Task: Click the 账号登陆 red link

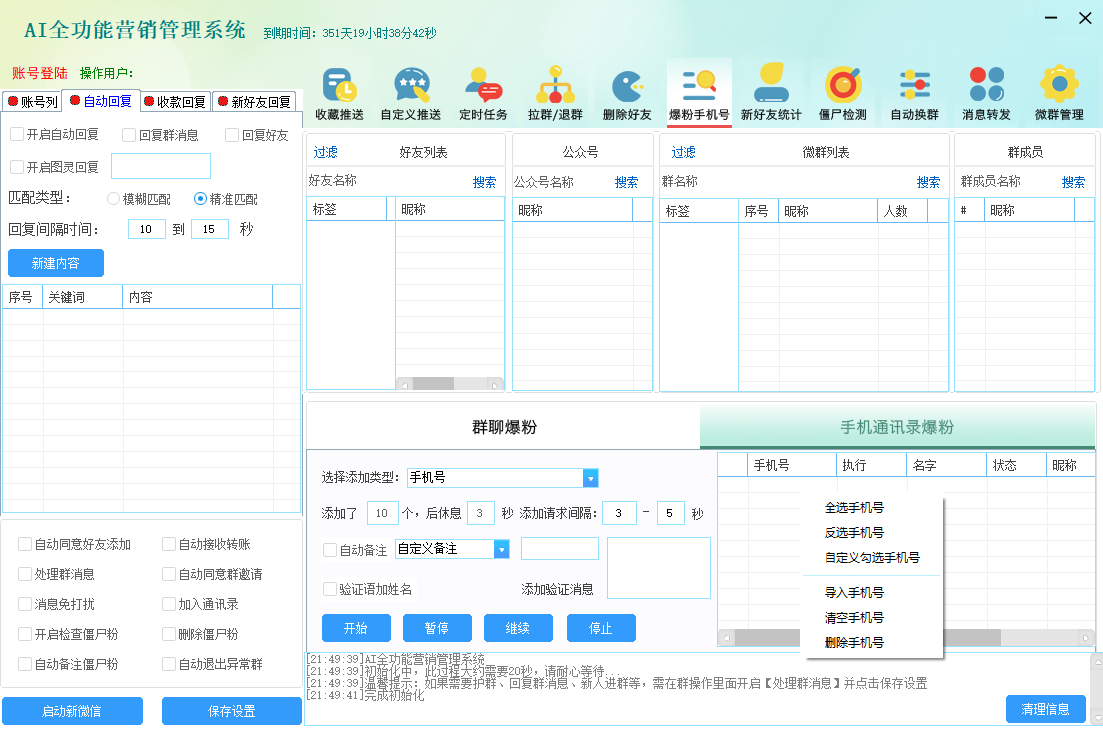Action: tap(39, 73)
